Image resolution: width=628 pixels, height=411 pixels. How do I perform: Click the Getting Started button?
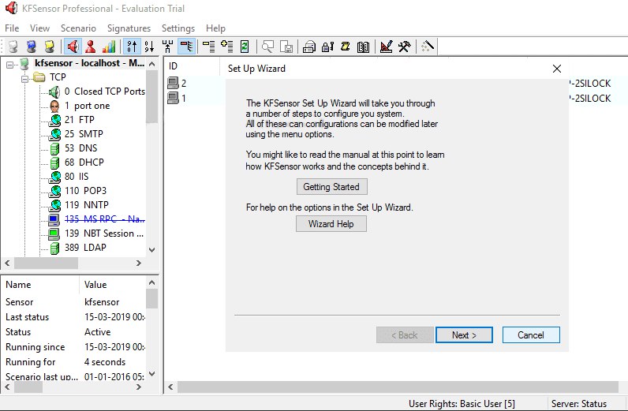click(x=331, y=187)
